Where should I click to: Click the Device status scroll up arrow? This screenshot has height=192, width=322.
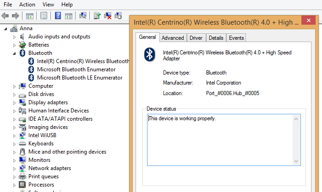point(296,119)
